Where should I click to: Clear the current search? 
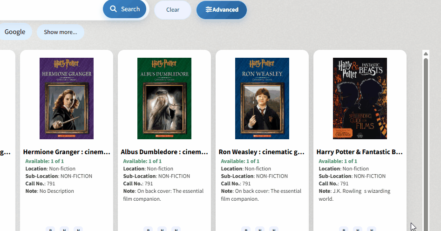(173, 10)
